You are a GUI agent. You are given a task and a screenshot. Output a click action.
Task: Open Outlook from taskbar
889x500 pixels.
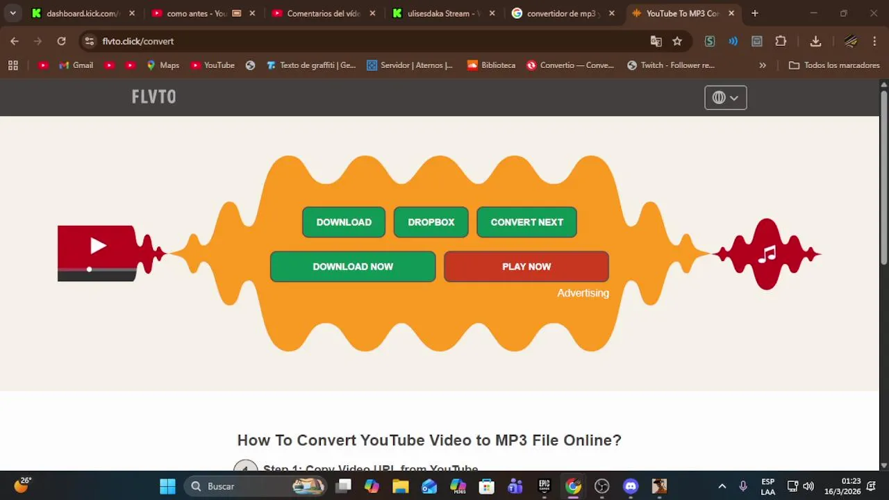[x=429, y=486]
